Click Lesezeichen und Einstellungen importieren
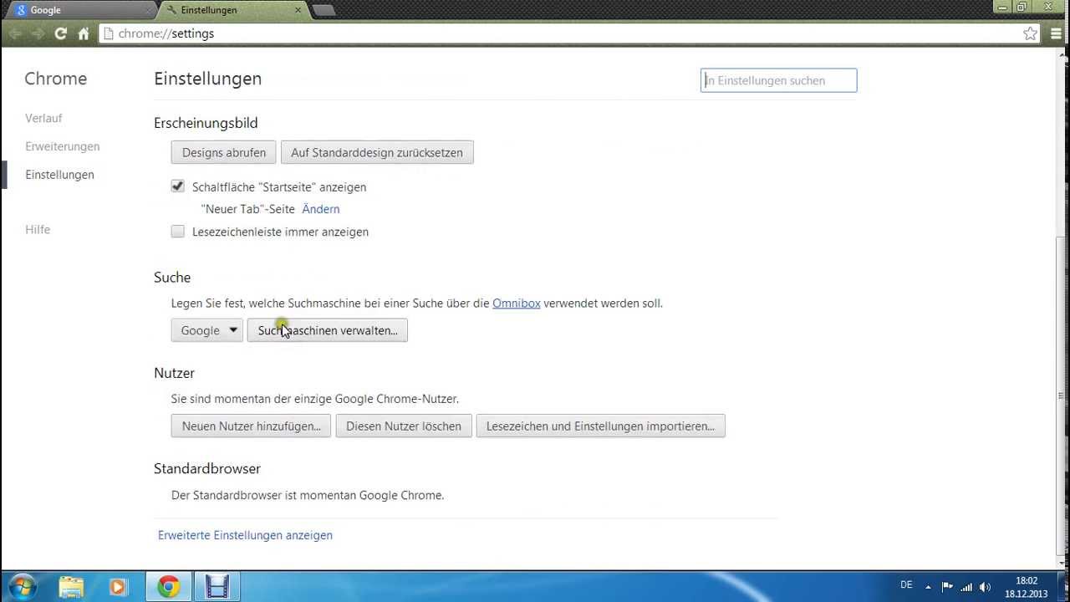This screenshot has height=602, width=1070. click(x=600, y=426)
